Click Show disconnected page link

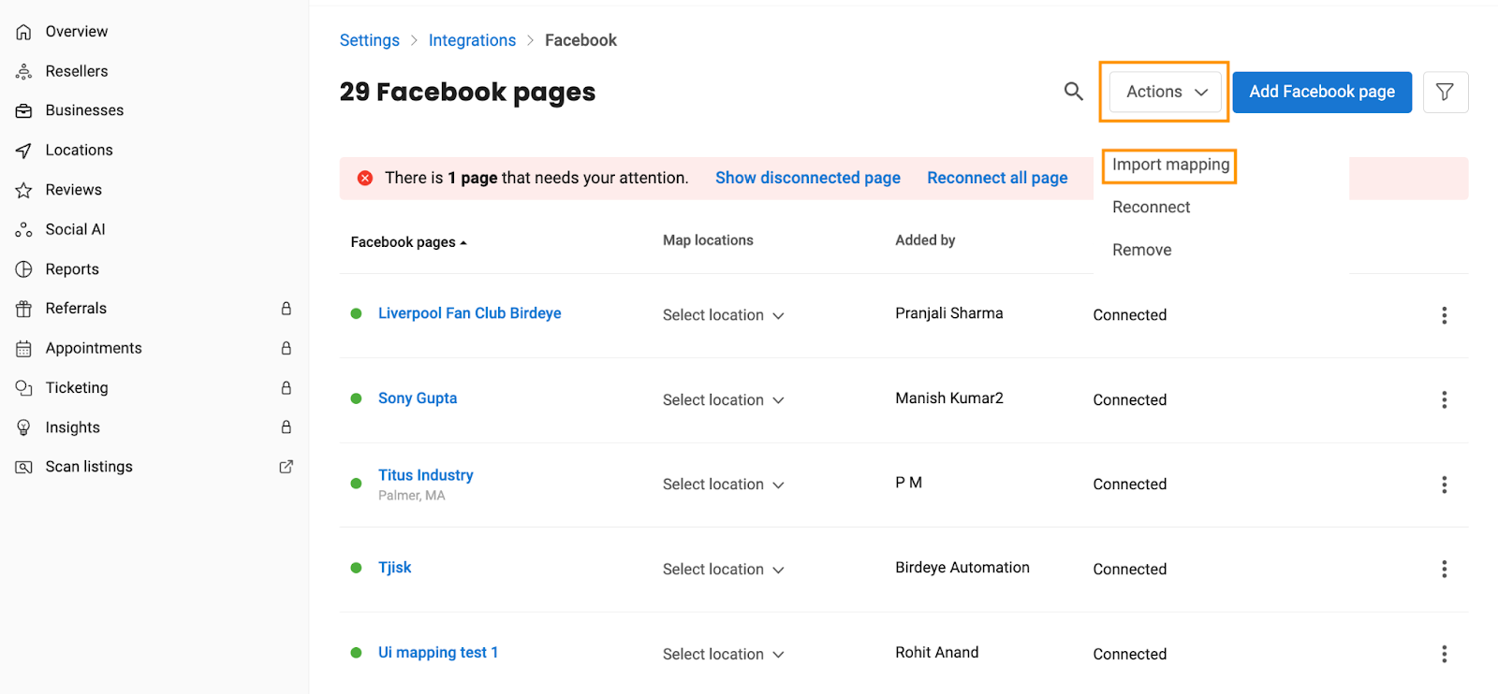click(808, 178)
